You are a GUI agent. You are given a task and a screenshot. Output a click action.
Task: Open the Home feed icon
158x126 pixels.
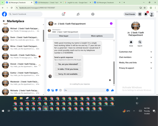[x=63, y=14]
